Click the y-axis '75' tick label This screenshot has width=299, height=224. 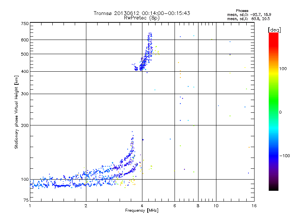click(26, 200)
